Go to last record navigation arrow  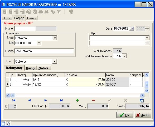pyautogui.click(x=61, y=100)
